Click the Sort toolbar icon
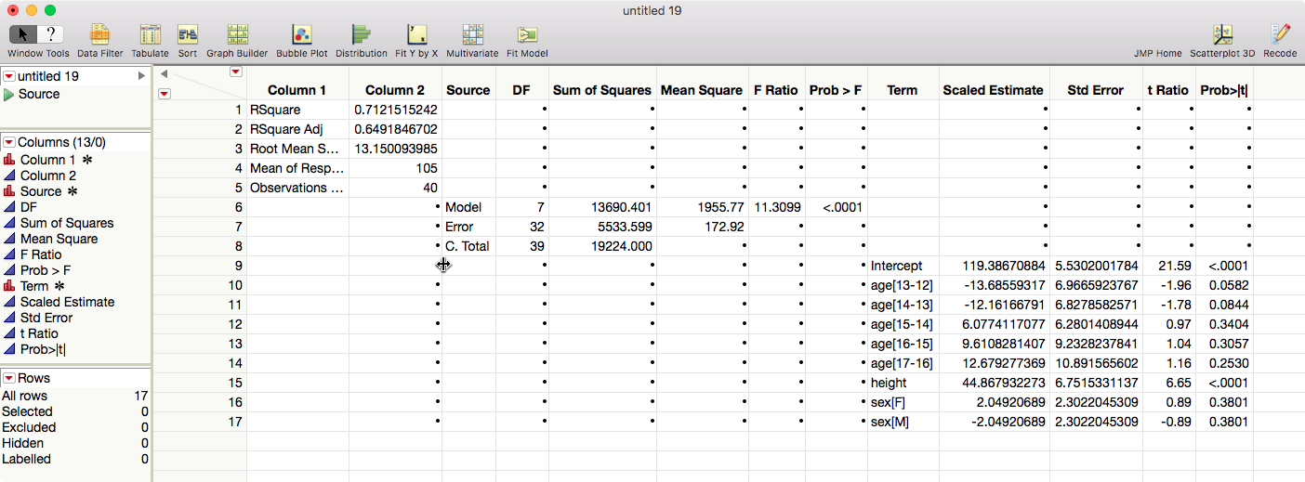1305x482 pixels. pos(187,35)
